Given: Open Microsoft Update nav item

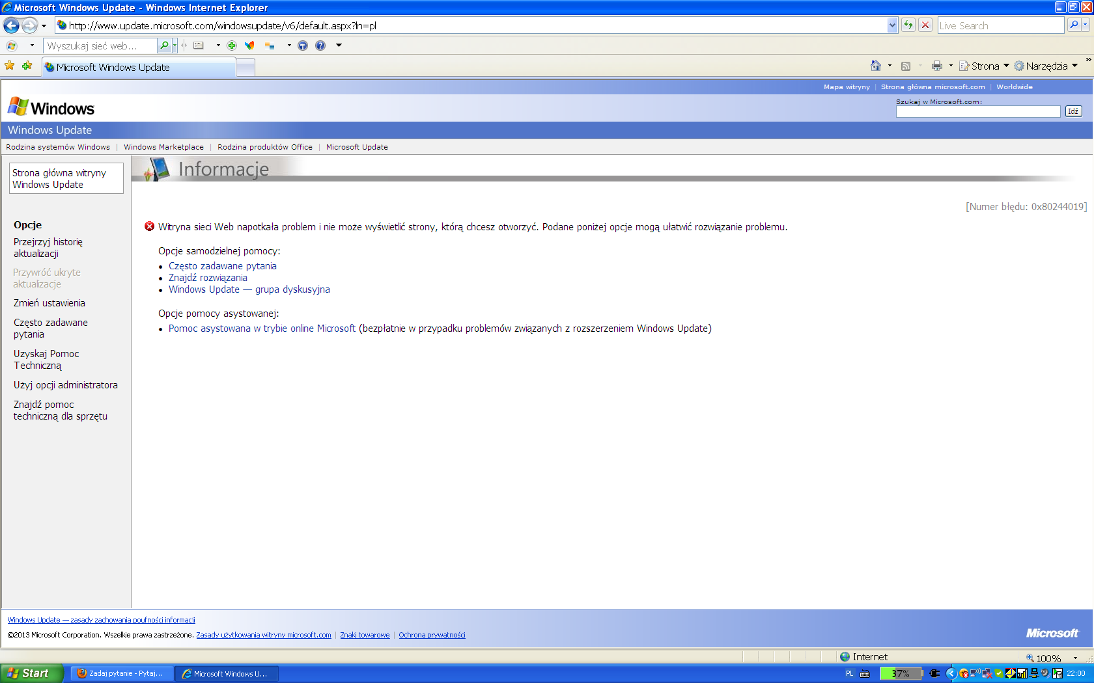Looking at the screenshot, I should pyautogui.click(x=357, y=147).
